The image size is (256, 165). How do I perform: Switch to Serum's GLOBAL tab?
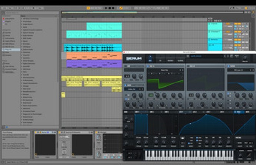[x=180, y=61]
